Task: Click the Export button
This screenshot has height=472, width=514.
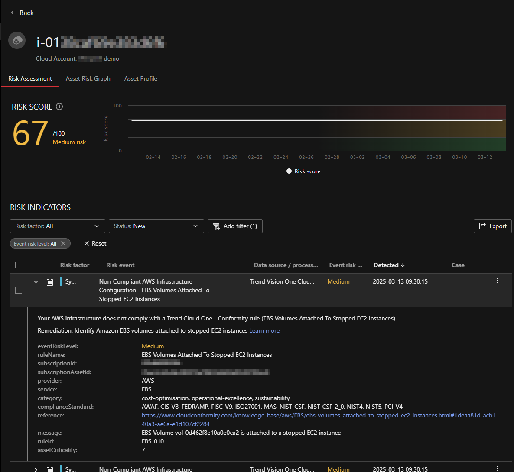Action: point(493,226)
